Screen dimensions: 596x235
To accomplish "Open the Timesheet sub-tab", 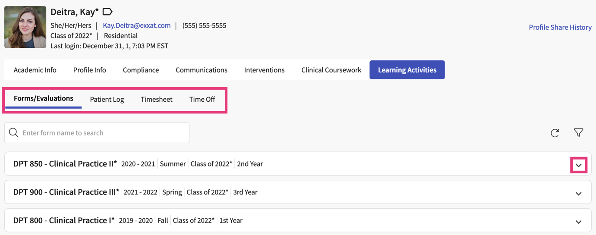I will point(156,99).
